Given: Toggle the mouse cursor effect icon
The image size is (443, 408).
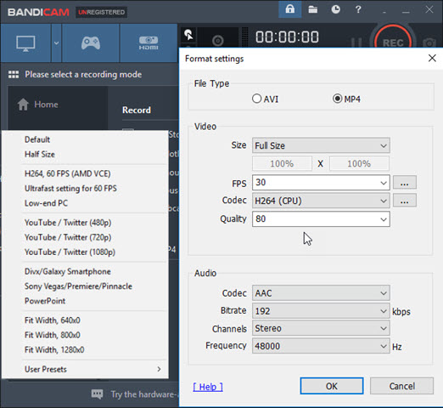Looking at the screenshot, I should click(x=188, y=35).
